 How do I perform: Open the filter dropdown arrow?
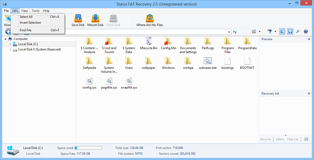click(275, 32)
